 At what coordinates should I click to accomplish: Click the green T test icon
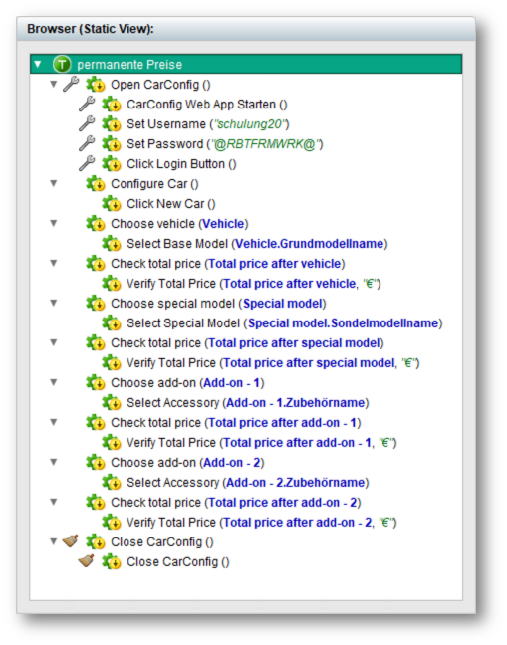(62, 64)
